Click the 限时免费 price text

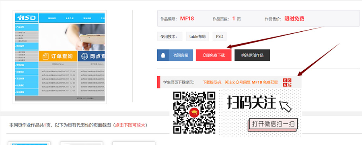pyautogui.click(x=294, y=18)
